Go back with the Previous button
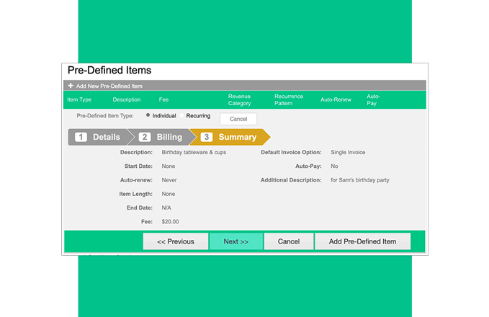489x317 pixels. coord(176,241)
